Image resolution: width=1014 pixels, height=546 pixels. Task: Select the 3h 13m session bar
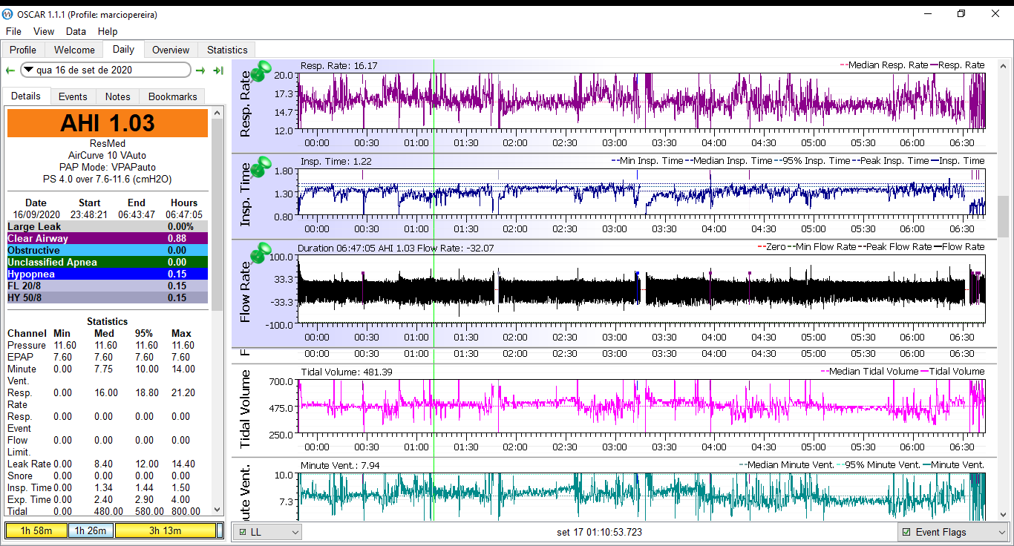[165, 530]
